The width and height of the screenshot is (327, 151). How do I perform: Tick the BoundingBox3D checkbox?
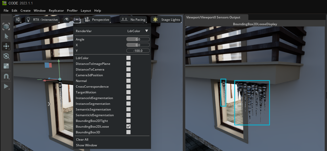[128, 132]
